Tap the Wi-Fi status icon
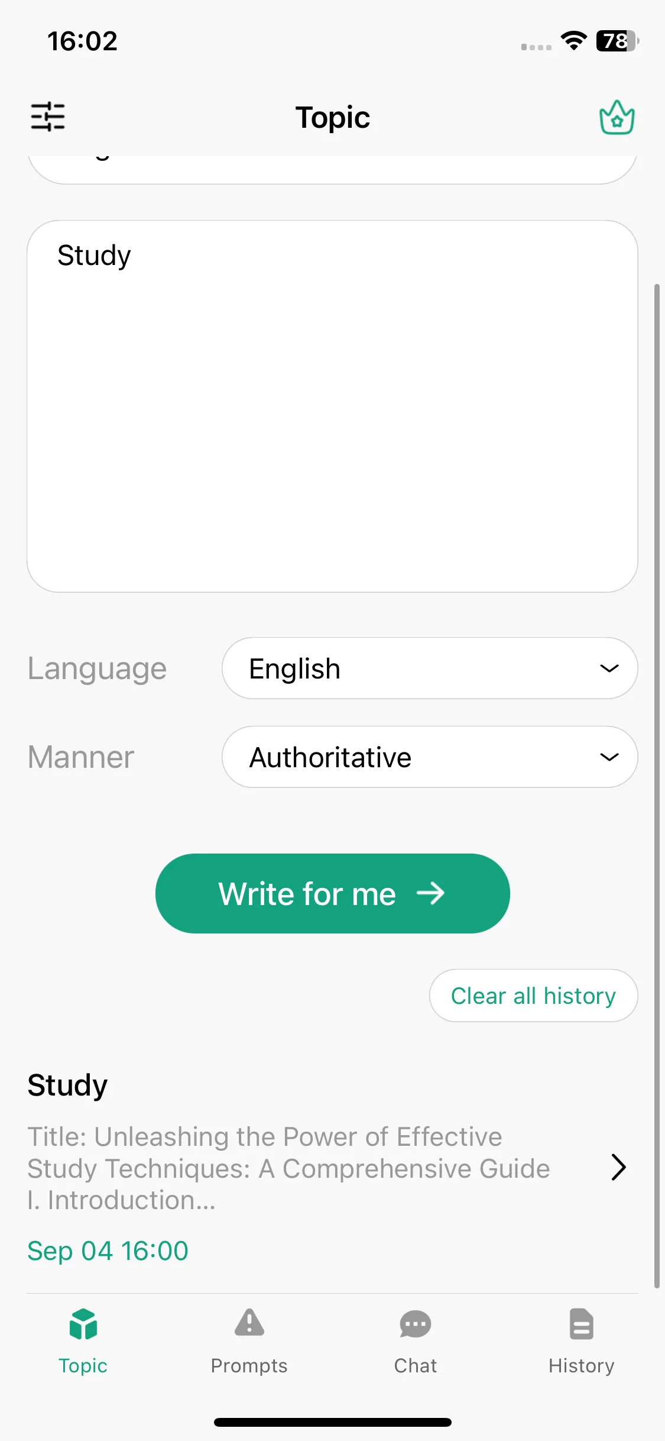665x1441 pixels. click(x=573, y=41)
